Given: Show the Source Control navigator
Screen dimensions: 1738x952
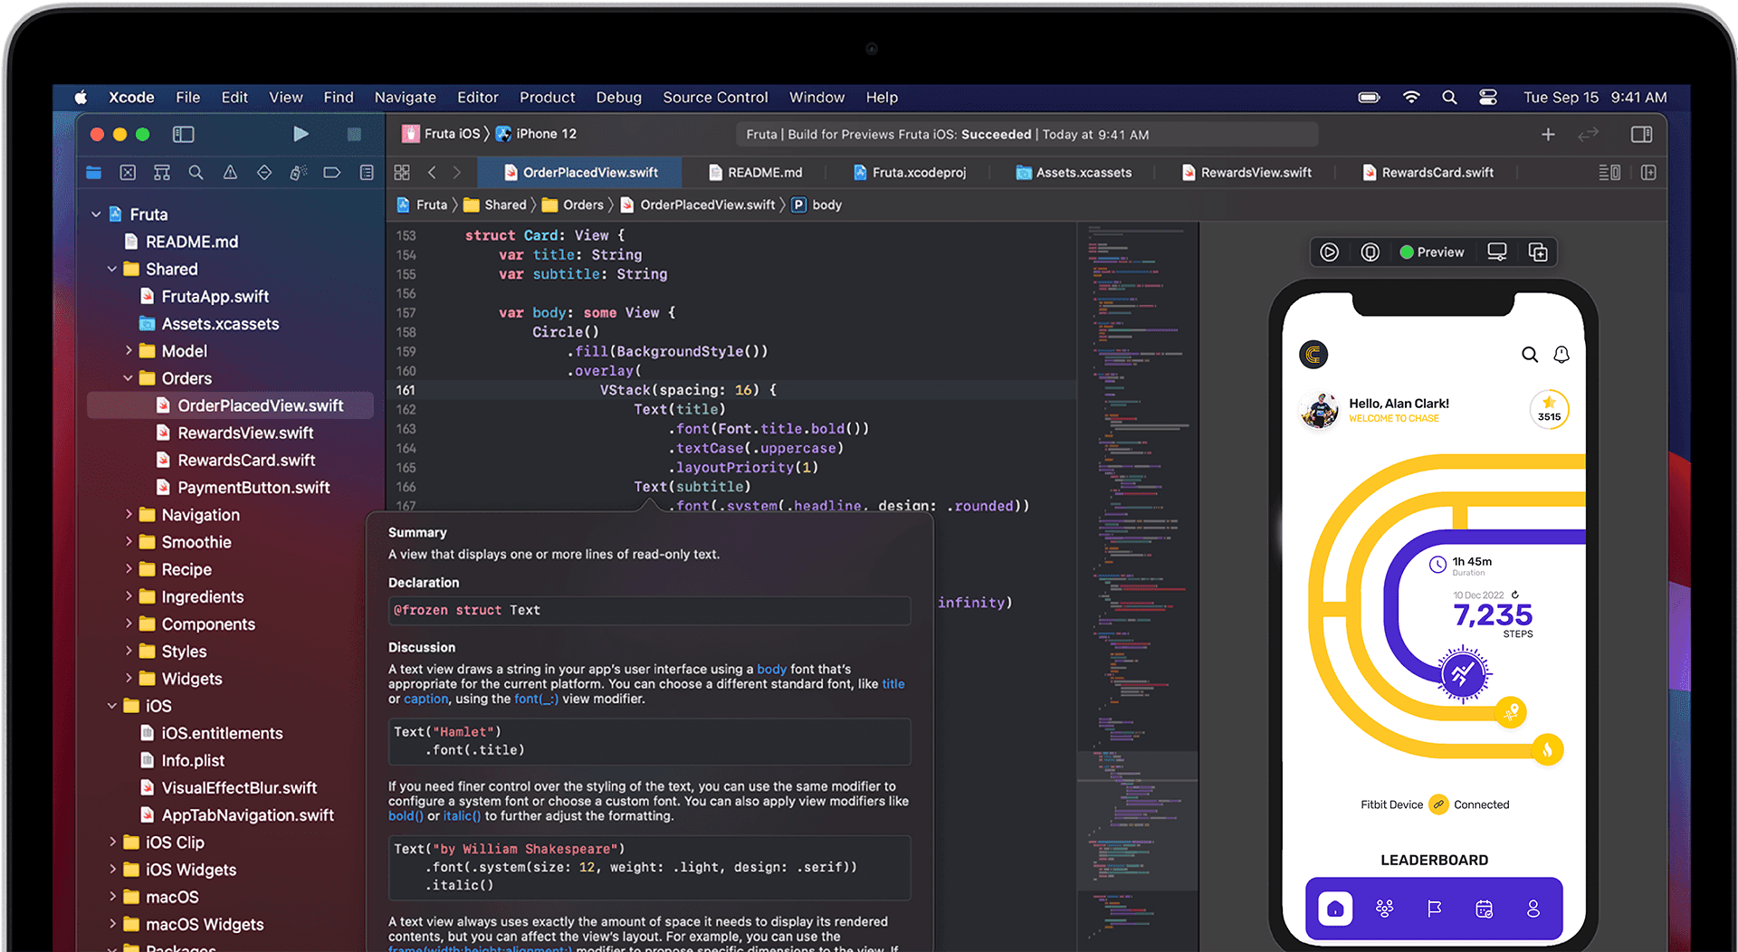Looking at the screenshot, I should (128, 172).
